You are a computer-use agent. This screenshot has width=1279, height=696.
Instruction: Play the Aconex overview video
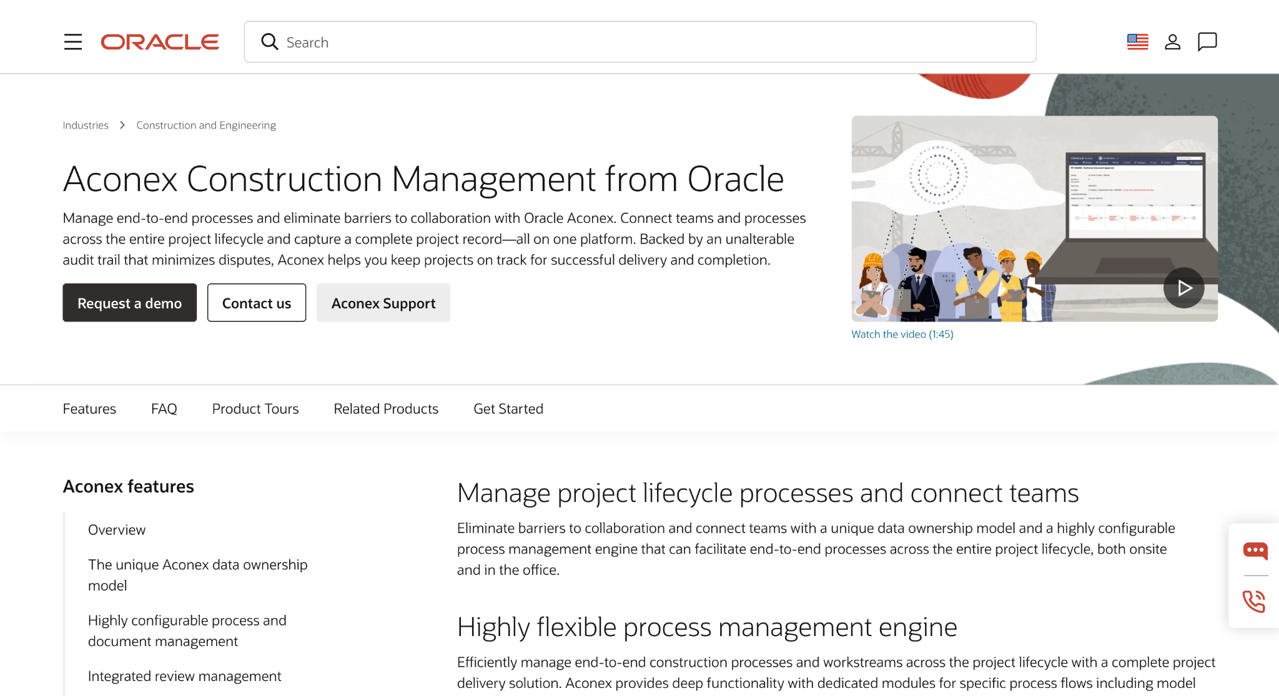[1183, 288]
